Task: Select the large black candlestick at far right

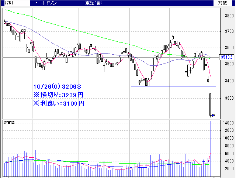Action: [x=210, y=105]
